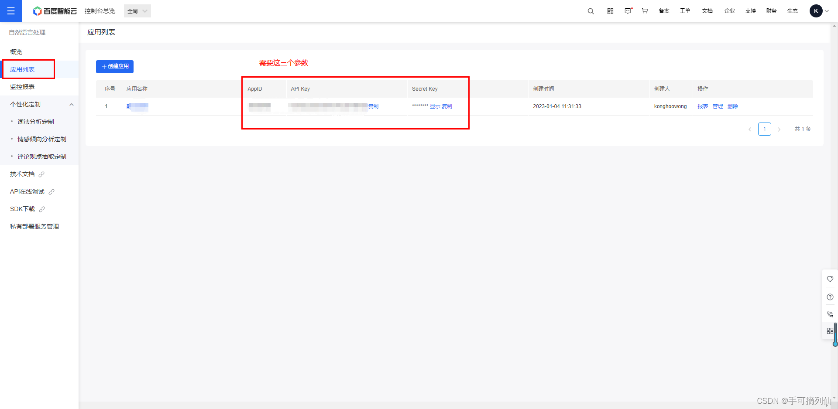Click the grid icon on right edge panel
838x409 pixels.
pos(830,331)
